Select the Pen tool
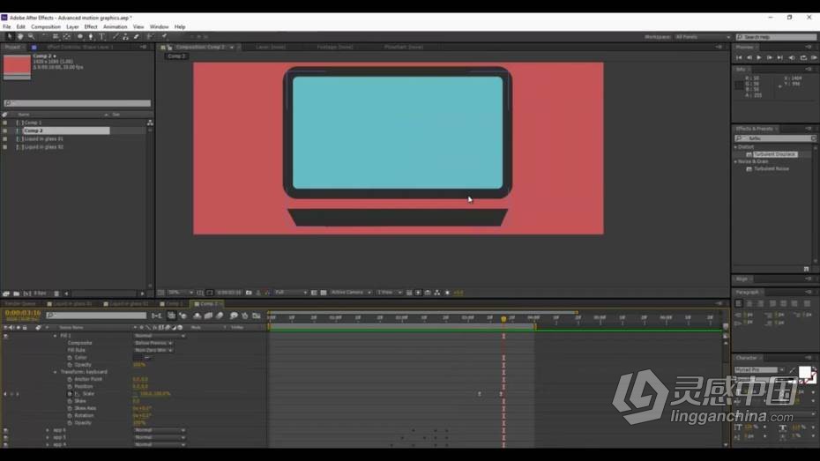The height and width of the screenshot is (461, 820). click(91, 37)
